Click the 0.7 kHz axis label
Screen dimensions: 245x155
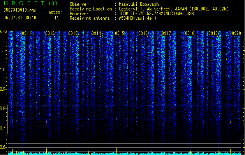point(3,128)
